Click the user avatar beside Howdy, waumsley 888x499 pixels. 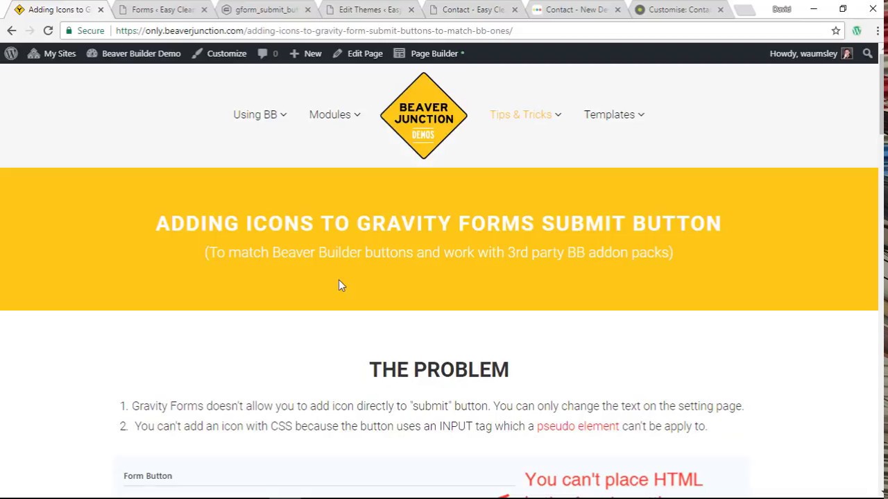(x=846, y=53)
